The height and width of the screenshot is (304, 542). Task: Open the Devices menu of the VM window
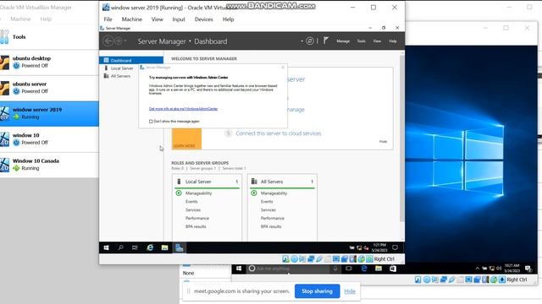[204, 19]
